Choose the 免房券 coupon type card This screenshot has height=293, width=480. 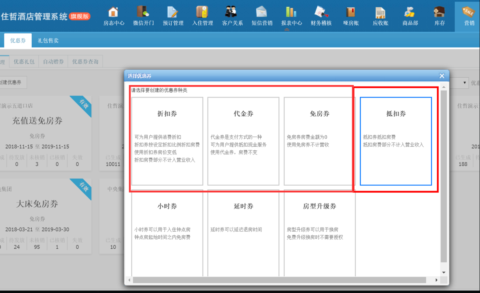point(320,141)
